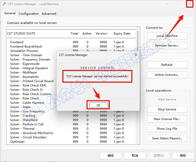Image resolution: width=196 pixels, height=162 pixels.
Task: Click the 帮助 help button
Action: coord(183,155)
